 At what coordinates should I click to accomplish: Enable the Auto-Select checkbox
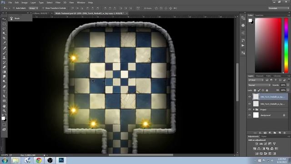14,8
